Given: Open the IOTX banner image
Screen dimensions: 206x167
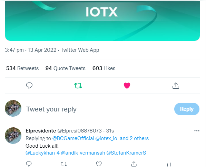Looking at the screenshot, I should (x=102, y=21).
